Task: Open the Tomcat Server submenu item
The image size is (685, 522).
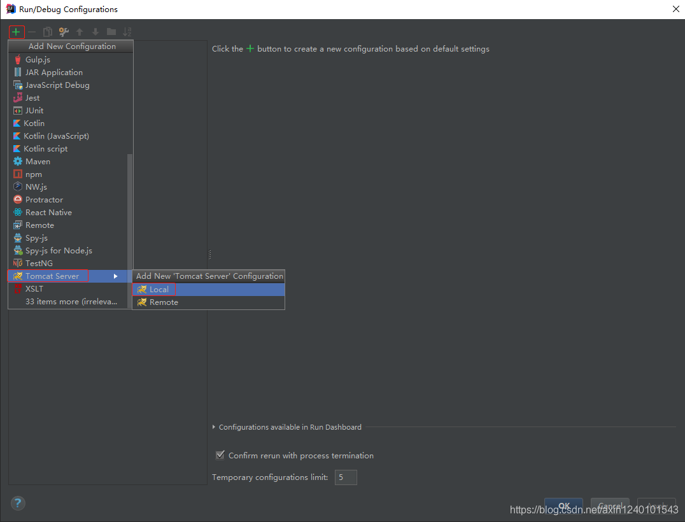Action: (x=67, y=276)
